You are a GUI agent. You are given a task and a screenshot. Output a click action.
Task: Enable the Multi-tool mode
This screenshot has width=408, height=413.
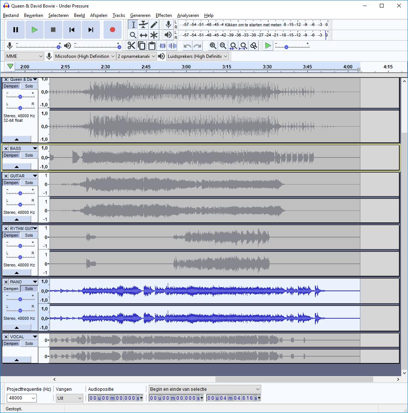(154, 35)
